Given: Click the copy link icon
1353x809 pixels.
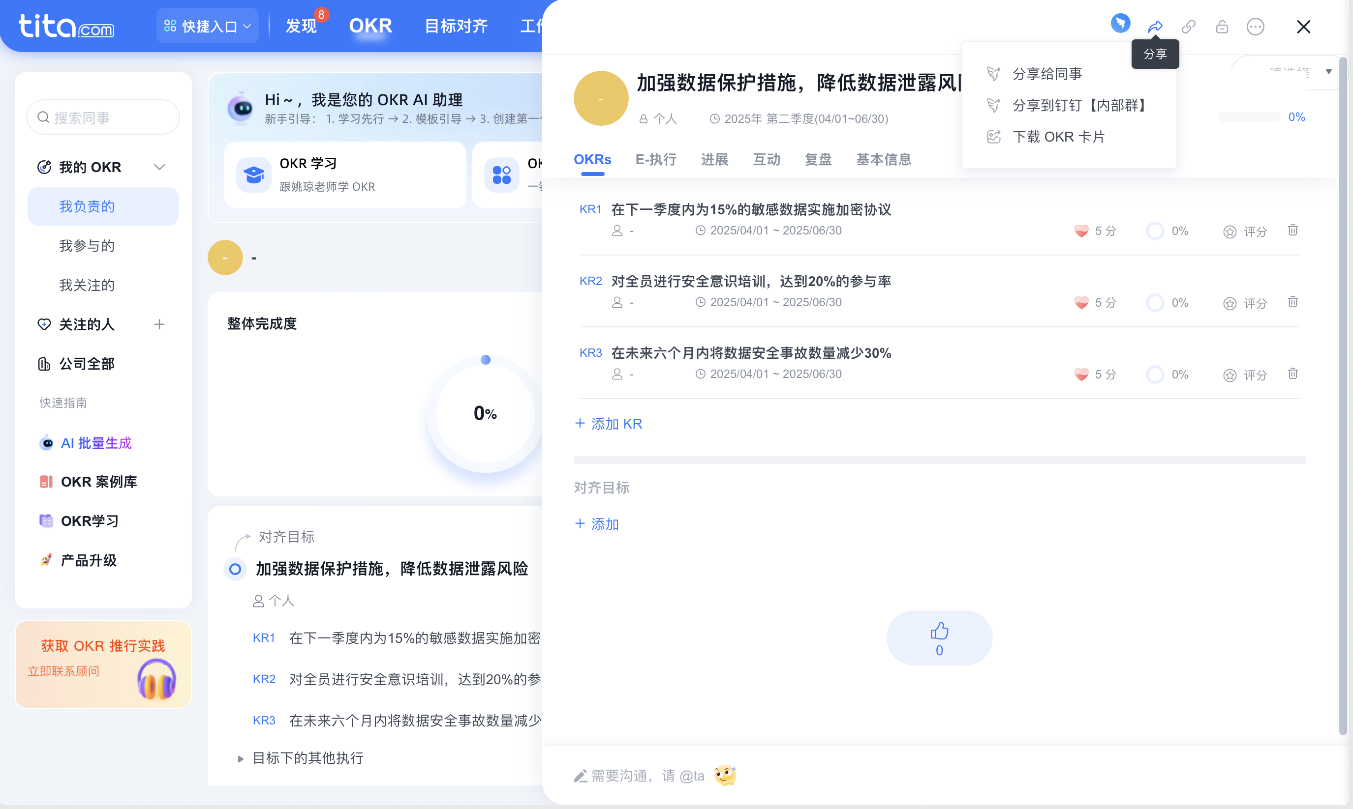Looking at the screenshot, I should (1189, 26).
